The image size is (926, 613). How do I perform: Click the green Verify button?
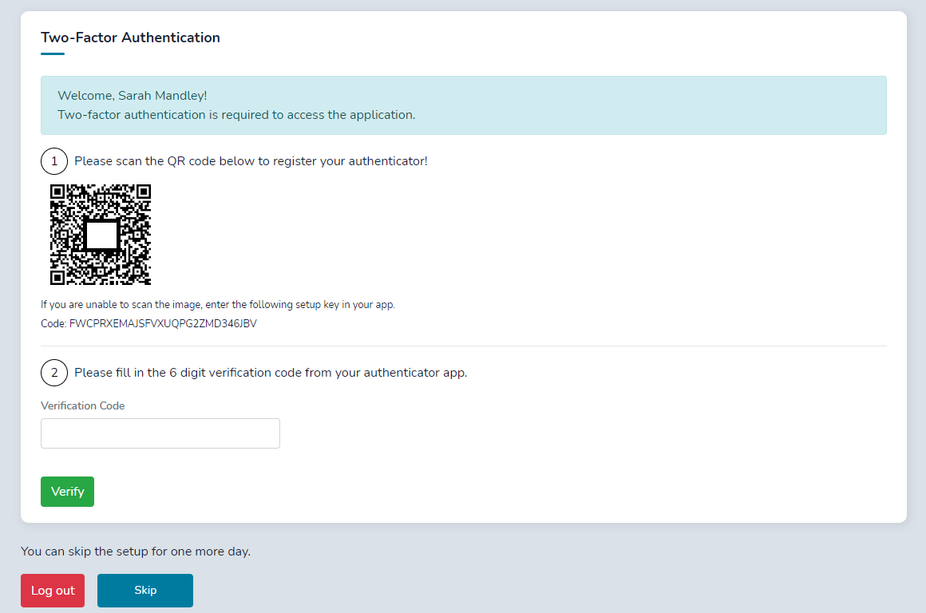[67, 492]
